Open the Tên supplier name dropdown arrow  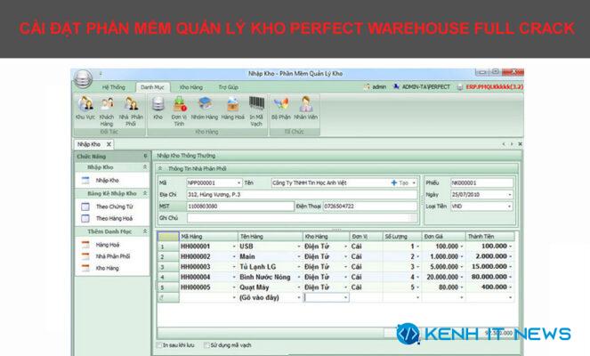[x=414, y=182]
